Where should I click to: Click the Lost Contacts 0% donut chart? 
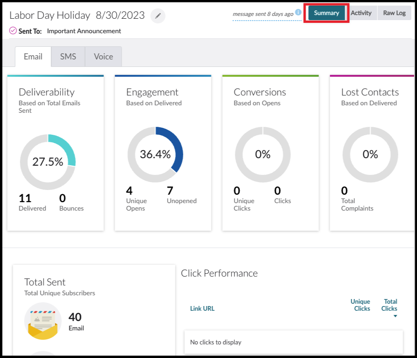370,154
